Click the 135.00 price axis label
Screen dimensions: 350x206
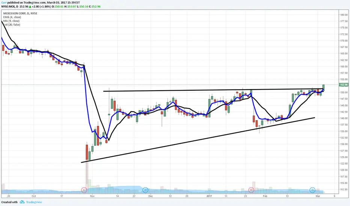coord(344,131)
